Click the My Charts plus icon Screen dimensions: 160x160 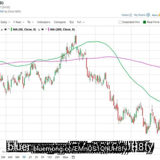click(148, 15)
